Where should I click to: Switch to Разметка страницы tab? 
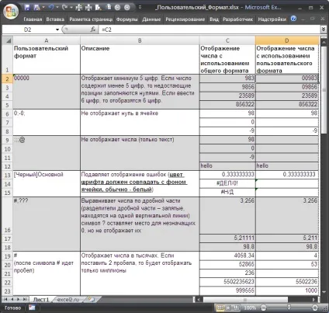pos(91,19)
